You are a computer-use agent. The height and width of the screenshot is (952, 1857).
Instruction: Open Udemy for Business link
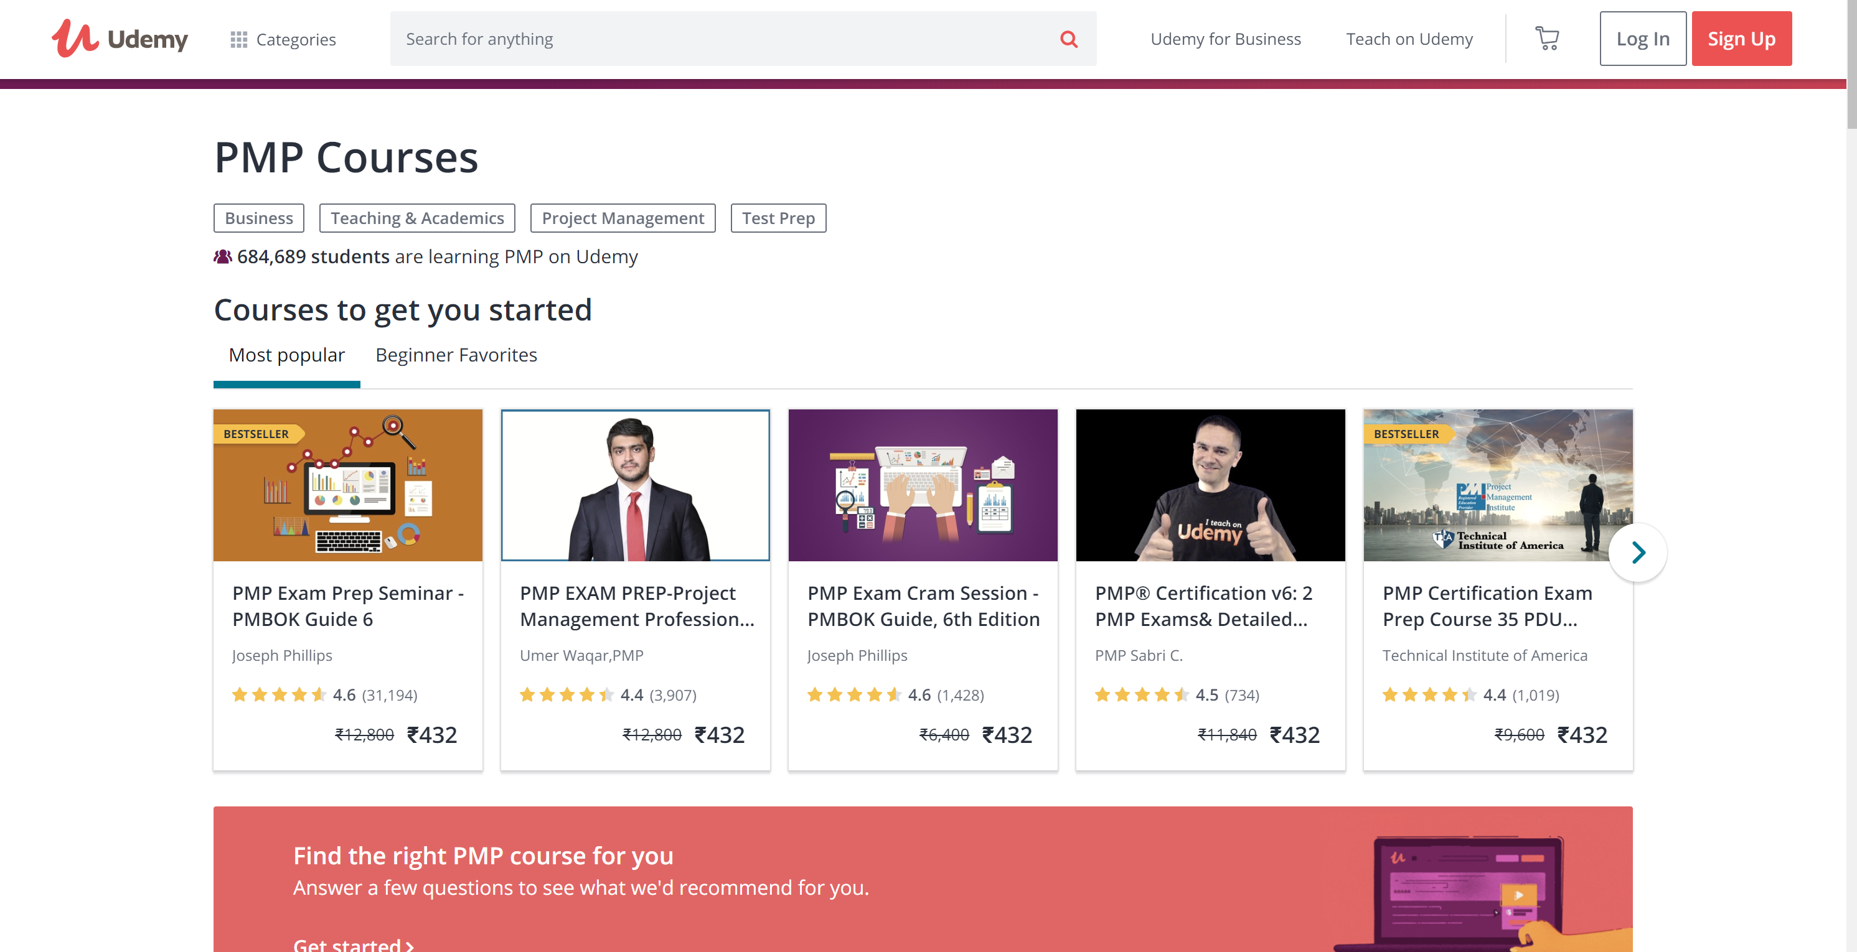point(1226,39)
